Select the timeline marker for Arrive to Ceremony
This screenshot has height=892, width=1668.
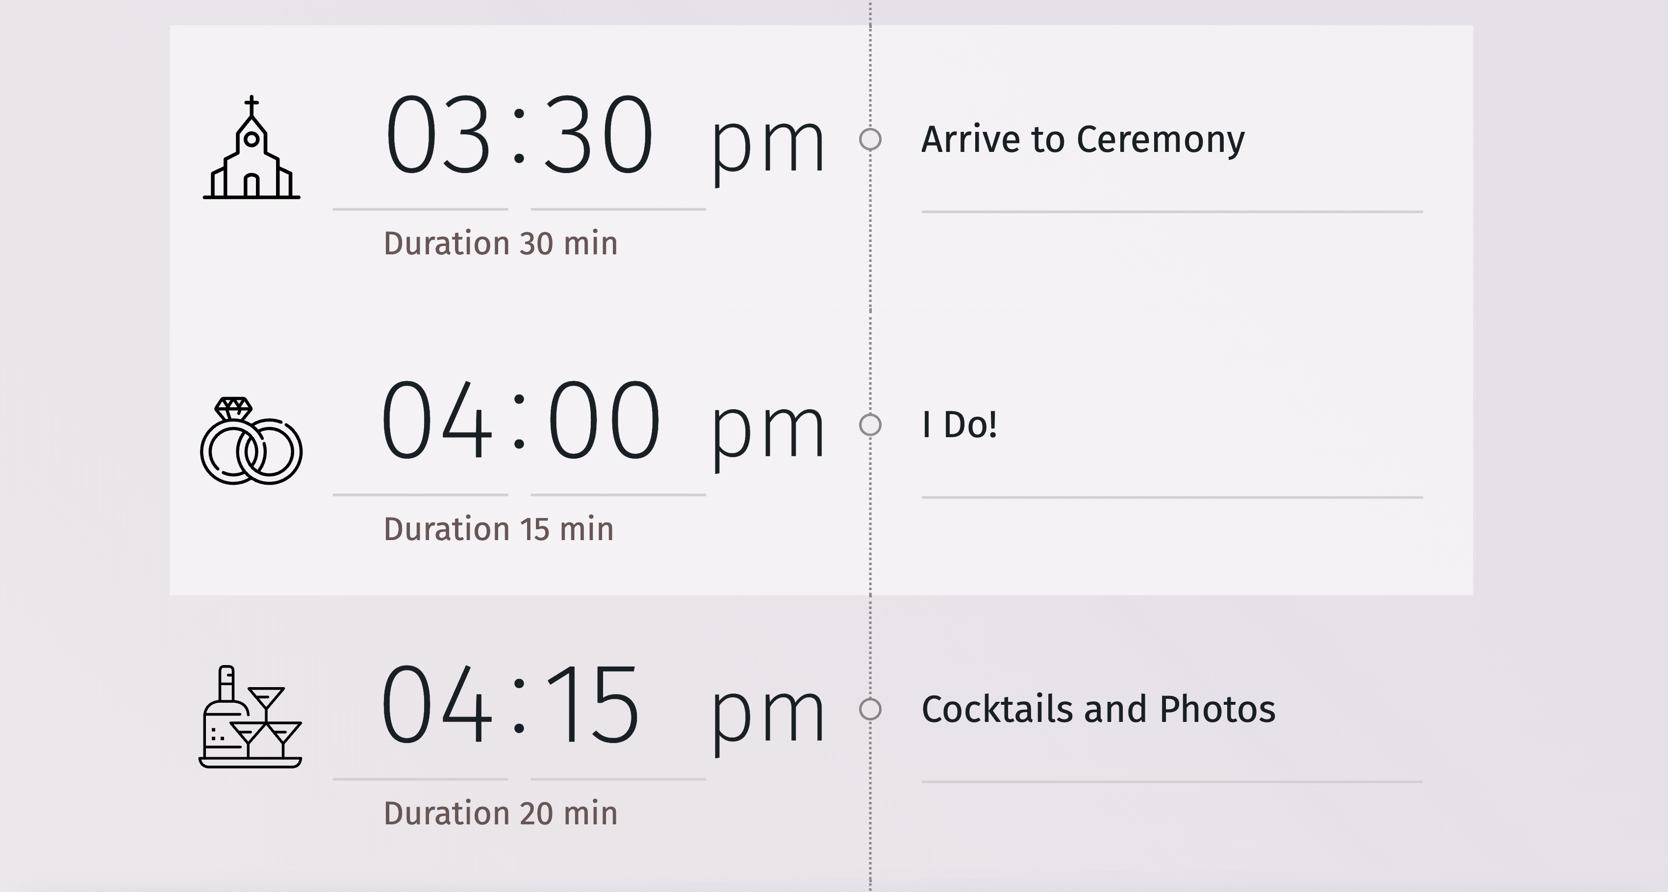(x=870, y=139)
